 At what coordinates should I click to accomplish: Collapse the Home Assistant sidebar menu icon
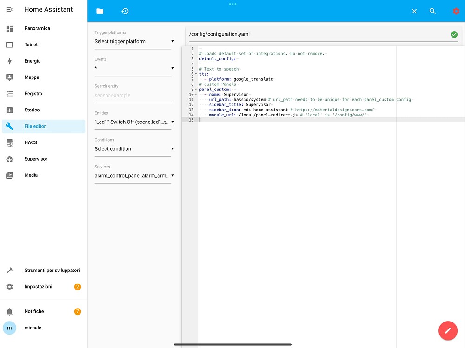9,9
